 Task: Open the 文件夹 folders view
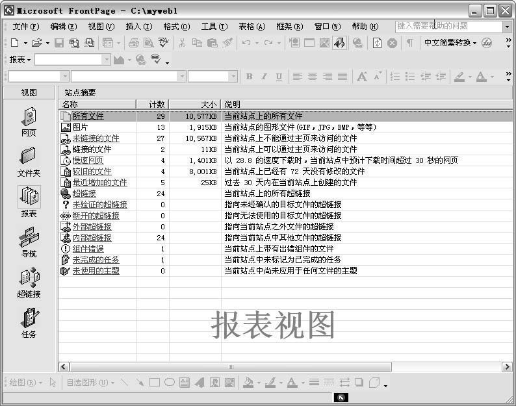29,160
